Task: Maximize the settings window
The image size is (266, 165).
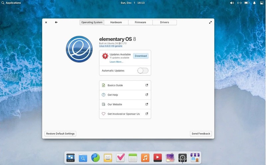Action: 210,22
